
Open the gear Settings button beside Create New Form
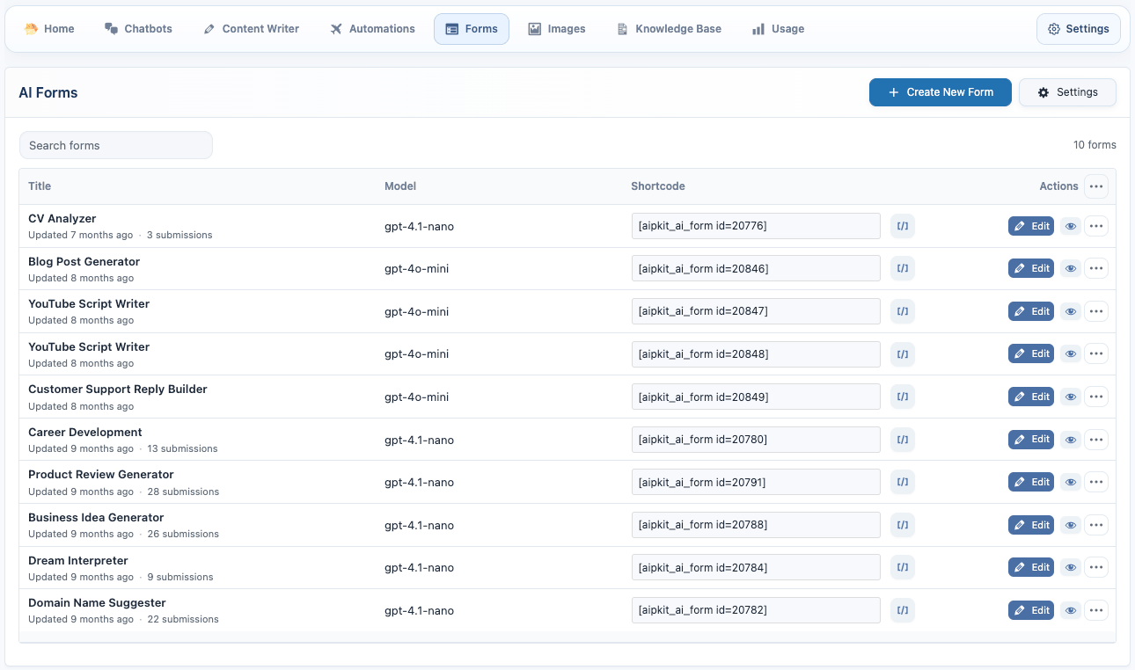click(1067, 92)
